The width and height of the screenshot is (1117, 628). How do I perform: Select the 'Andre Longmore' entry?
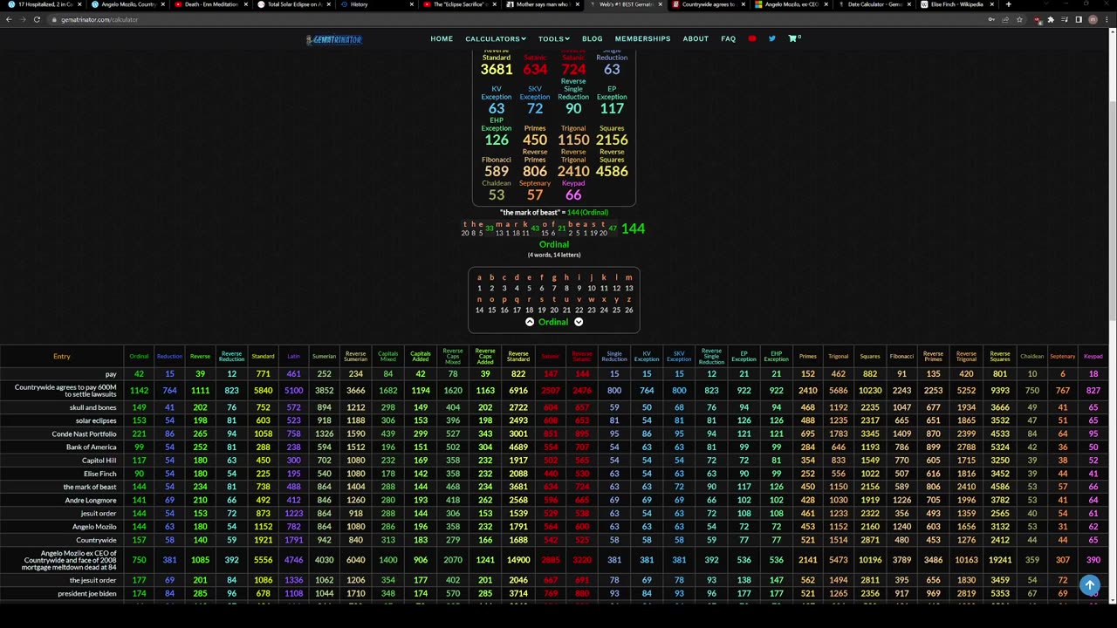click(90, 501)
